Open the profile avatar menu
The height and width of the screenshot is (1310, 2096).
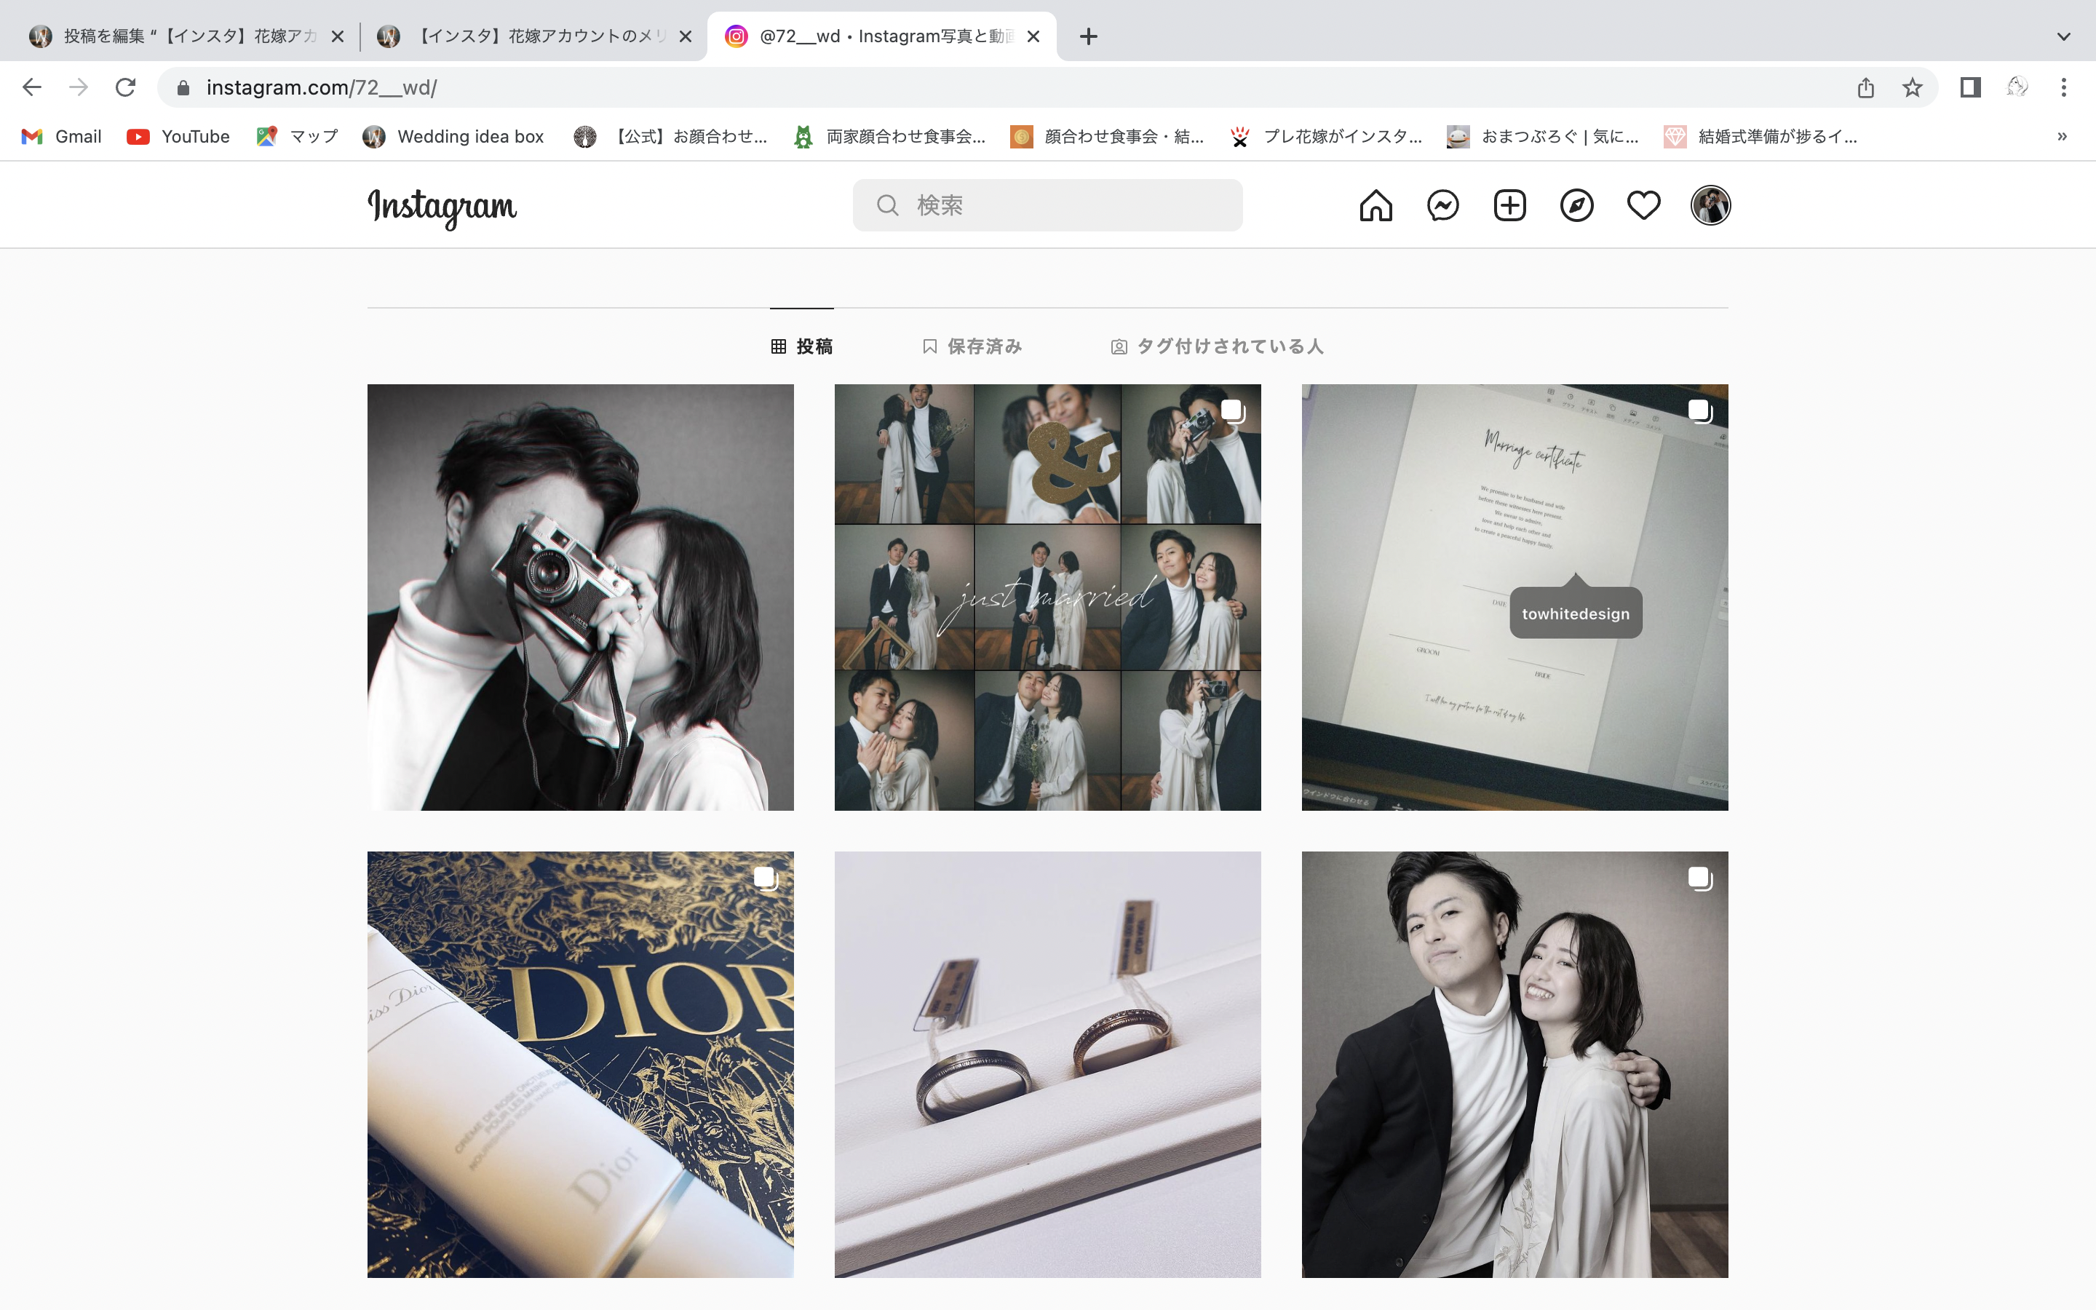click(x=1710, y=205)
